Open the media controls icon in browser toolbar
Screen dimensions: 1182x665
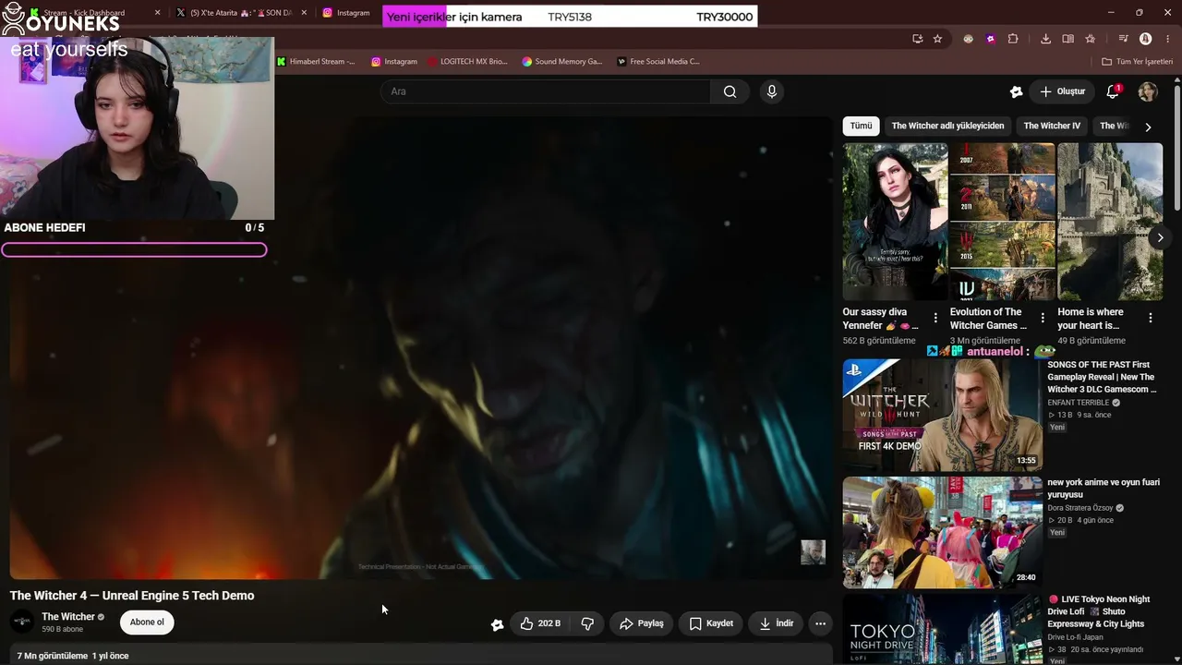click(1123, 39)
